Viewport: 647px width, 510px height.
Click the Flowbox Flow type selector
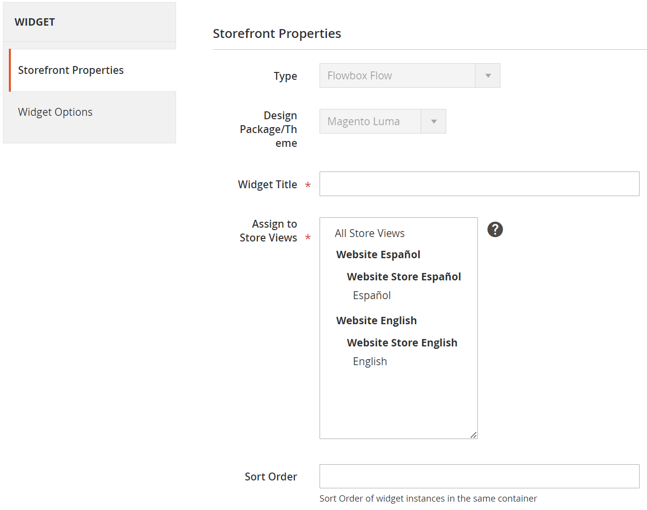[x=397, y=75]
